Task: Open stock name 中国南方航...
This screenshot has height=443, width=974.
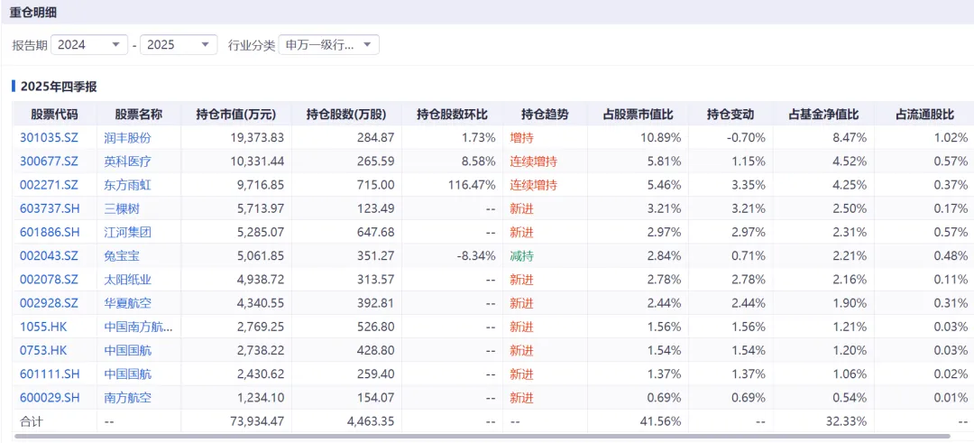Action: point(139,327)
